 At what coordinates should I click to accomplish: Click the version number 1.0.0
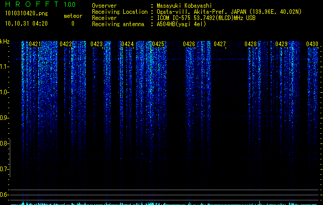pyautogui.click(x=69, y=4)
